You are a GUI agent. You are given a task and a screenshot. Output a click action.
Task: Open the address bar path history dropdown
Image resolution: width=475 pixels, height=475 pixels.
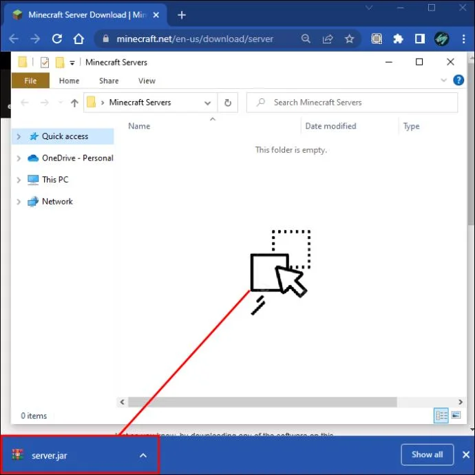(x=207, y=103)
